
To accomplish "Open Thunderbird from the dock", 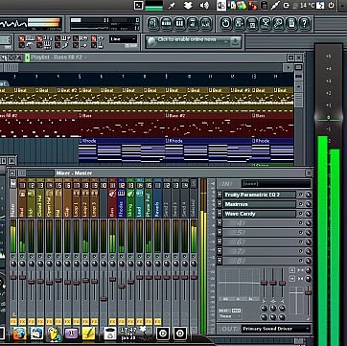I will coord(36,334).
